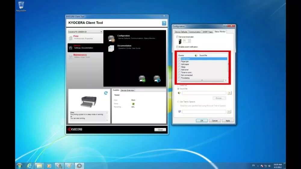The width and height of the screenshot is (301, 169).
Task: Click Apply in the Configuration dialog
Action: pos(228,121)
